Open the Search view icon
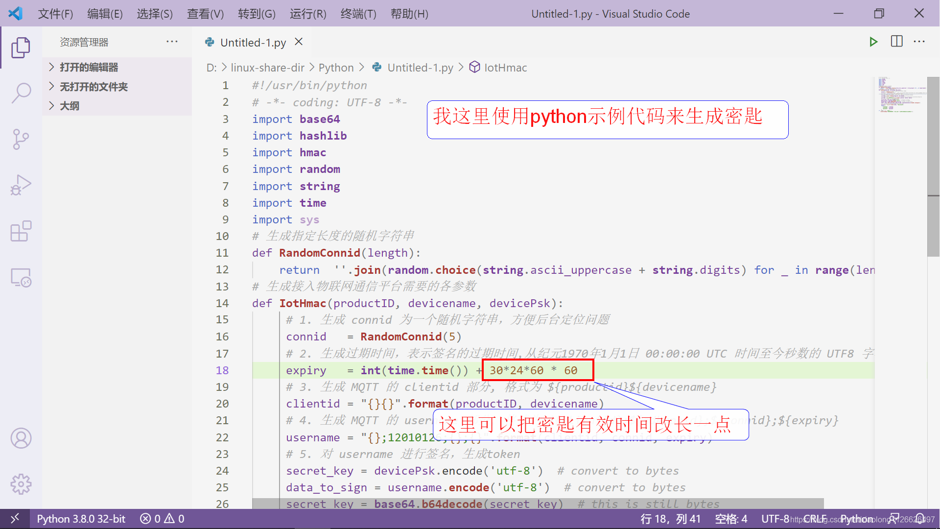The height and width of the screenshot is (529, 940). pyautogui.click(x=21, y=93)
